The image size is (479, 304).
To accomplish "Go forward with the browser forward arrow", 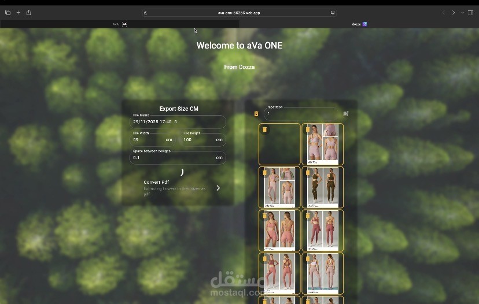I will click(454, 13).
